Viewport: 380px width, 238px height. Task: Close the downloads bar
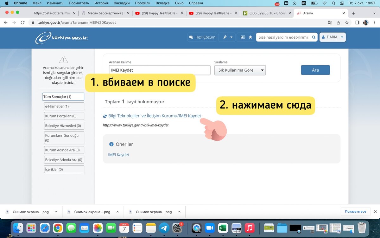376,211
